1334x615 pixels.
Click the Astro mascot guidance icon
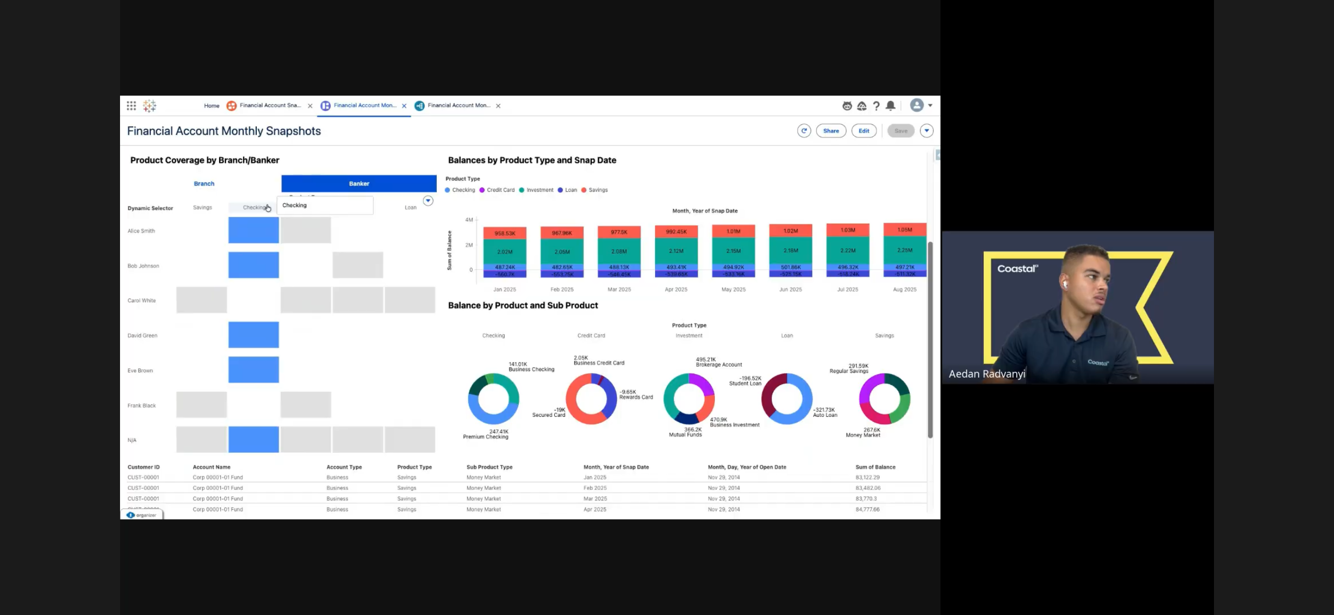[x=847, y=106]
